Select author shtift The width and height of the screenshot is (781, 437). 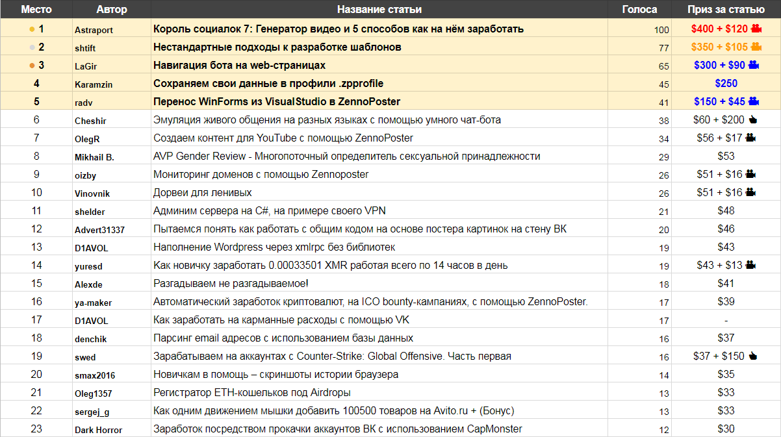[85, 47]
